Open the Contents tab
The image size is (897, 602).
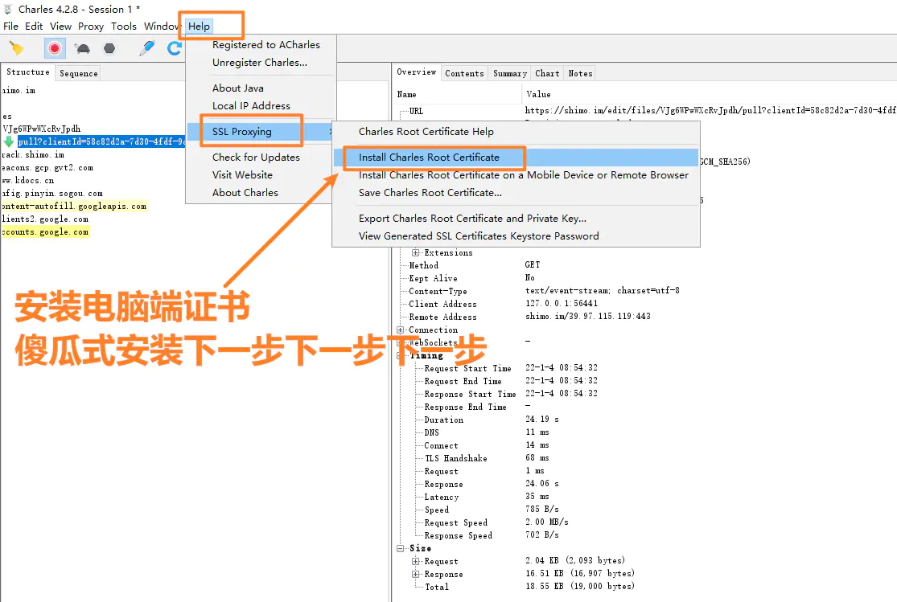click(x=464, y=73)
